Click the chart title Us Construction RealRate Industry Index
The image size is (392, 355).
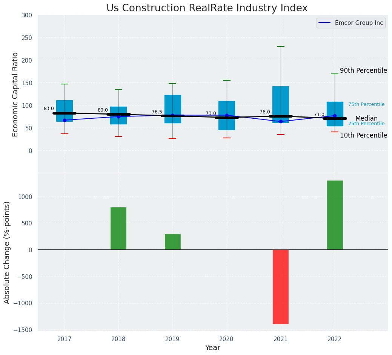point(207,8)
